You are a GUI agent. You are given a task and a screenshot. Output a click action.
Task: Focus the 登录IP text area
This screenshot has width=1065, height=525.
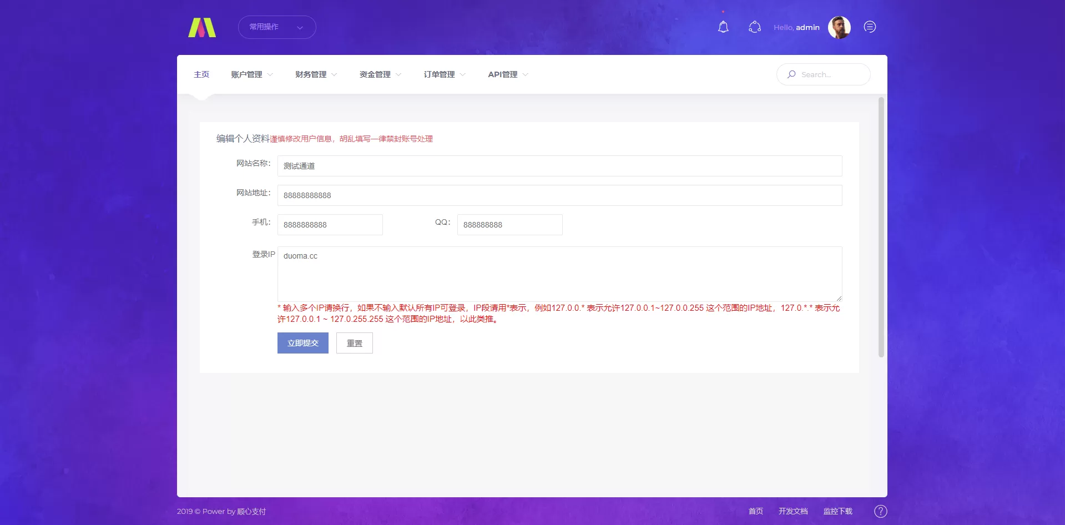coord(559,274)
